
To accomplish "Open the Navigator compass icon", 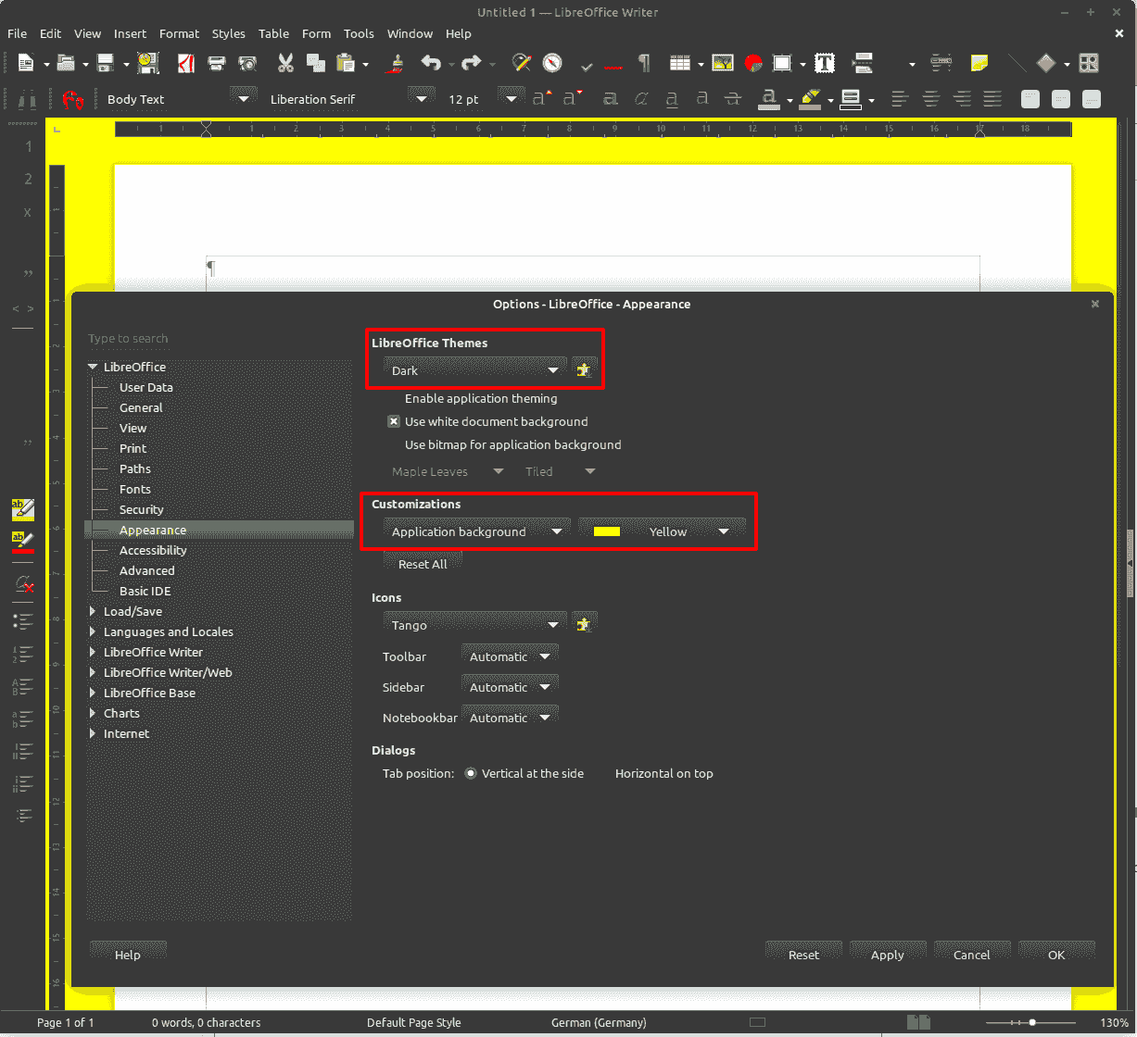I will 553,63.
